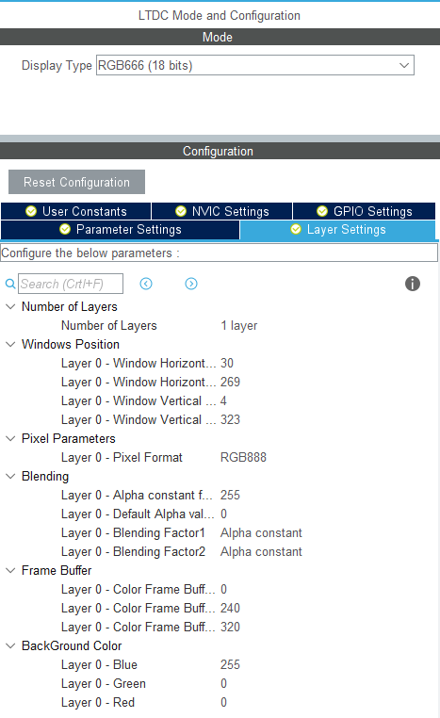
Task: Select Color Frame Buffer value 0
Action: [x=223, y=589]
